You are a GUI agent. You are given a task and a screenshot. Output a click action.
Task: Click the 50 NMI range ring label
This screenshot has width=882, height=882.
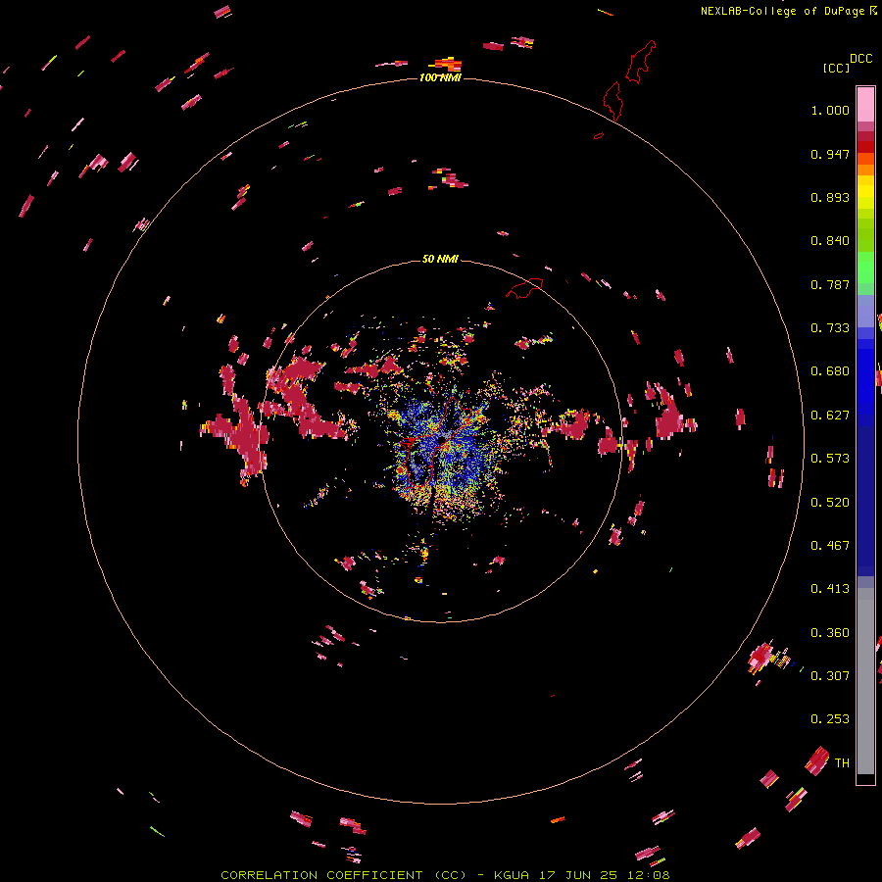440,259
